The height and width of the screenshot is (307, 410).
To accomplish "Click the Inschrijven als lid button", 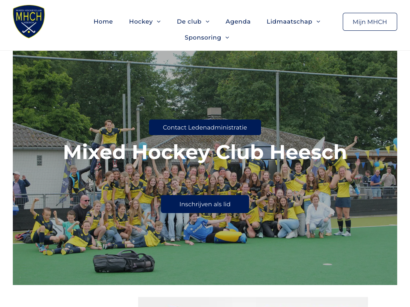I will tap(205, 204).
